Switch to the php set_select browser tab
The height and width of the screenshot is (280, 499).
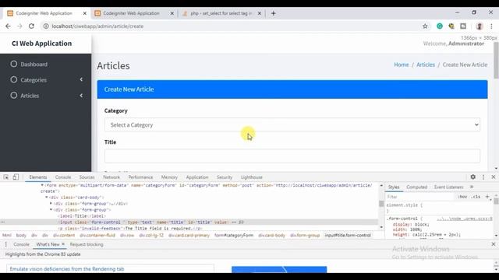coord(221,13)
